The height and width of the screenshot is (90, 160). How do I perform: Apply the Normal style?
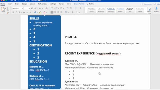click(91, 10)
